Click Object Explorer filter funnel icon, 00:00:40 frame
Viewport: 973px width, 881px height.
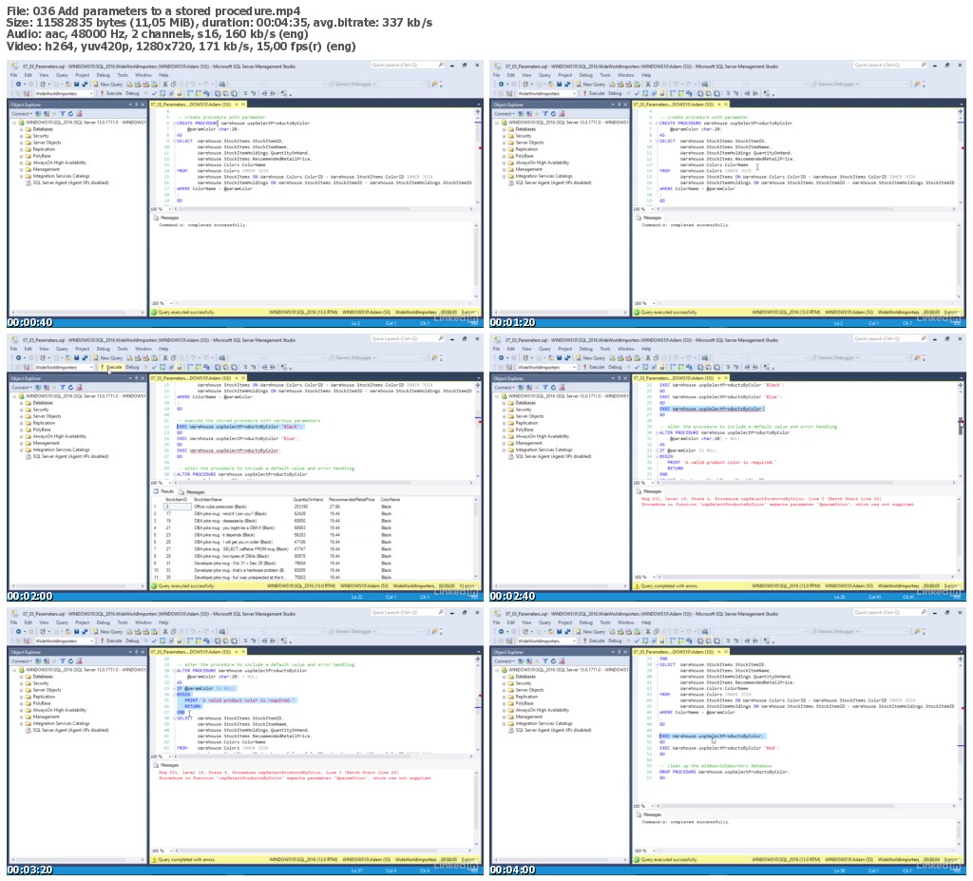point(63,114)
